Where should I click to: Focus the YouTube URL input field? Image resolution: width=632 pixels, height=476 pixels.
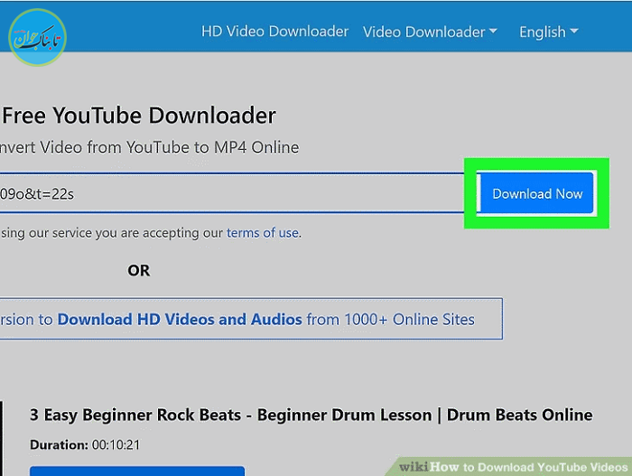(226, 193)
